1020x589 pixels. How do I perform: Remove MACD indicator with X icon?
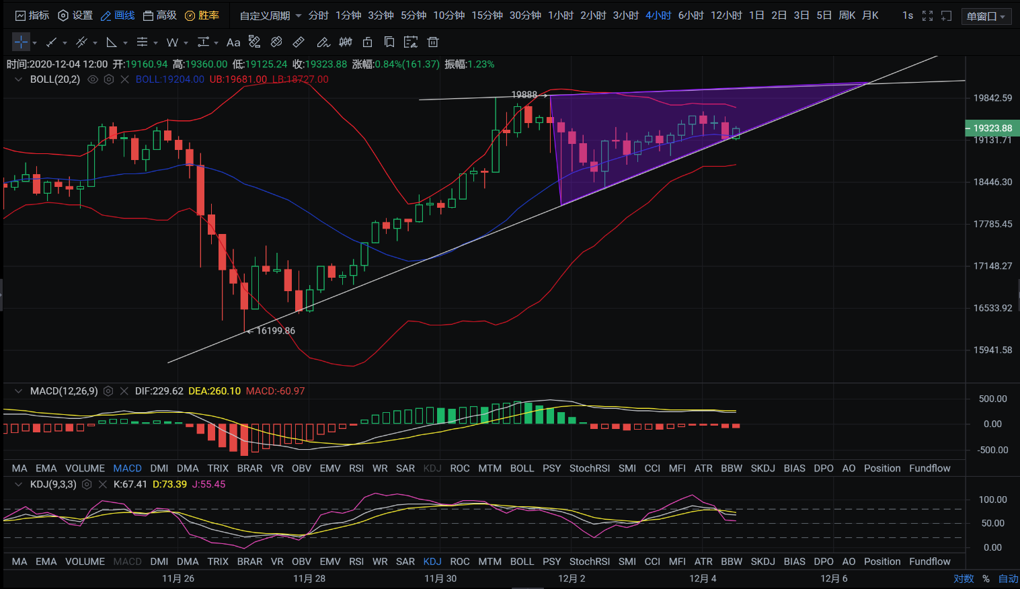pos(124,391)
